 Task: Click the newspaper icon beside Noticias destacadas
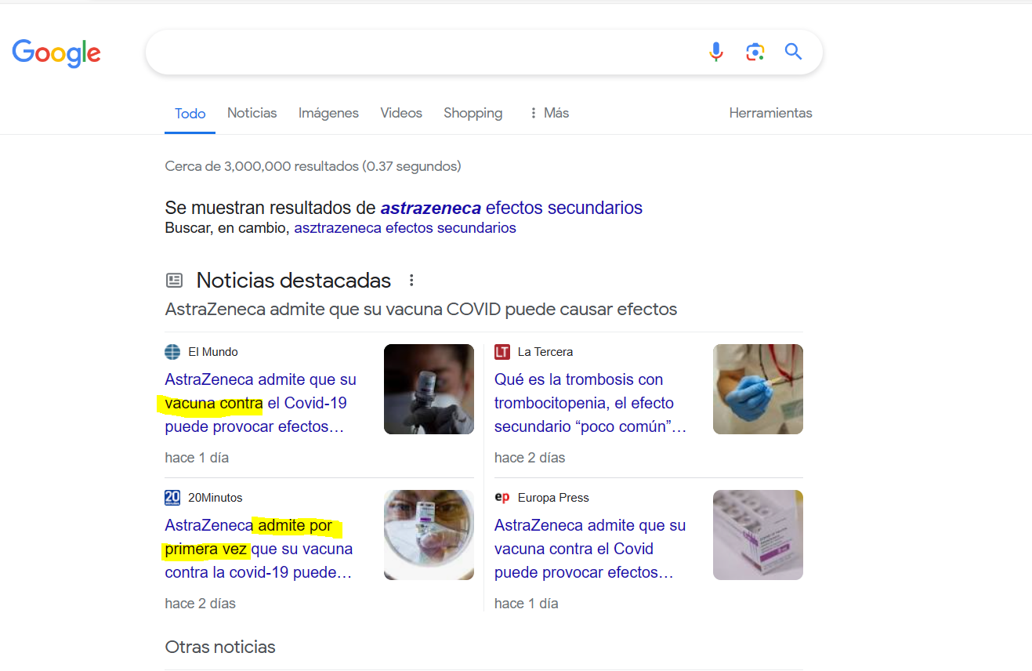pyautogui.click(x=174, y=280)
